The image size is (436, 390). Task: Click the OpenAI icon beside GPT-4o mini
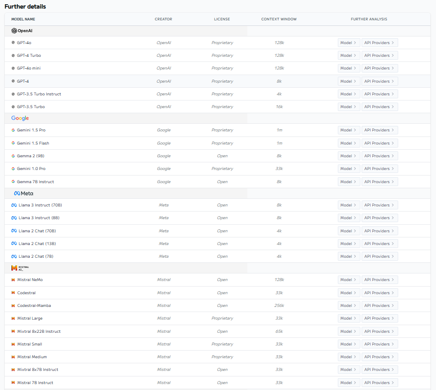tap(13, 68)
